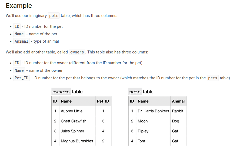Screen dimensions: 233x149
Task: Click the Rabbit animal cell
Action: click(178, 111)
